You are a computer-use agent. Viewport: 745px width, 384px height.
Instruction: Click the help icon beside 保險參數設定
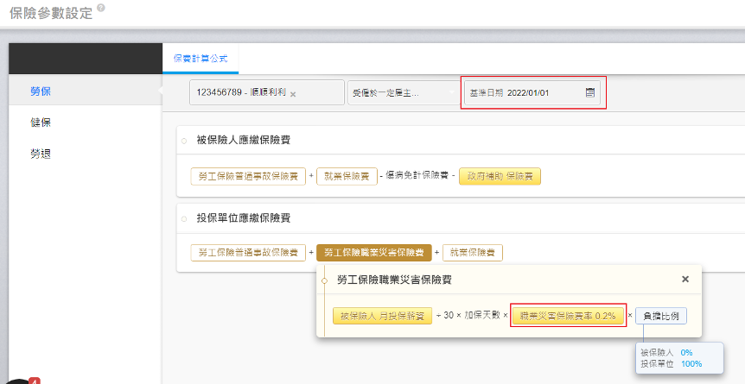click(102, 8)
